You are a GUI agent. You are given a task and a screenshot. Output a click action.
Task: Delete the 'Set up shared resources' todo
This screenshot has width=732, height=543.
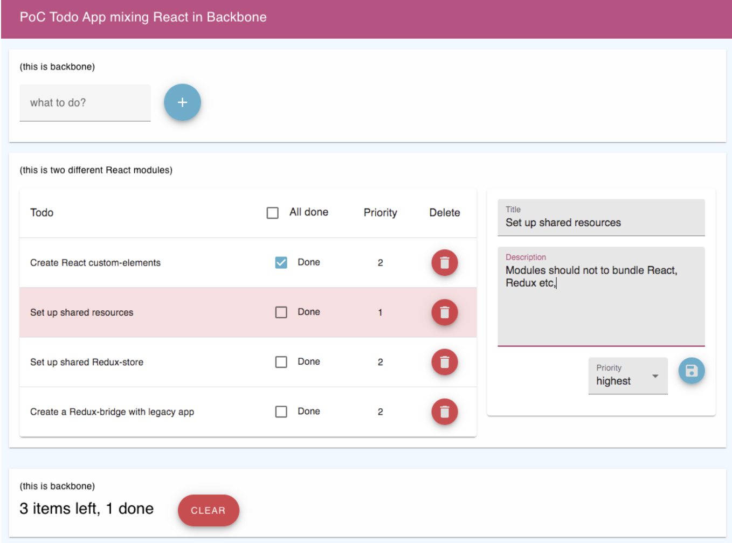pyautogui.click(x=444, y=312)
